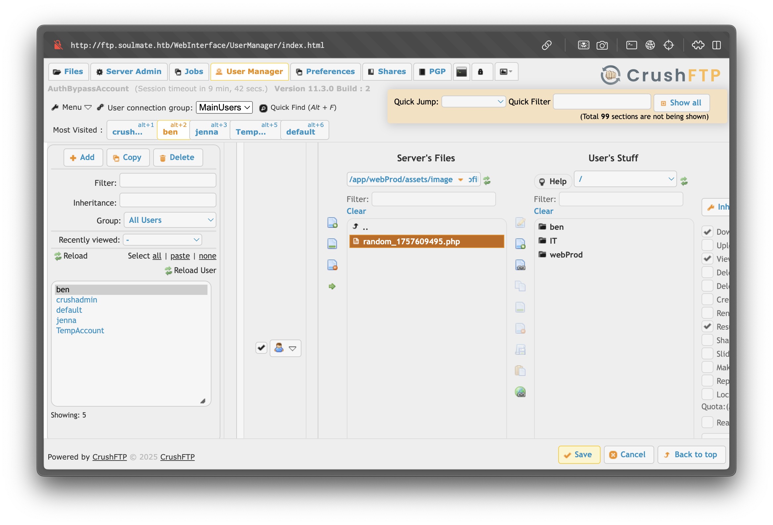Click the crushadmin user link
This screenshot has height=525, width=773.
[76, 300]
